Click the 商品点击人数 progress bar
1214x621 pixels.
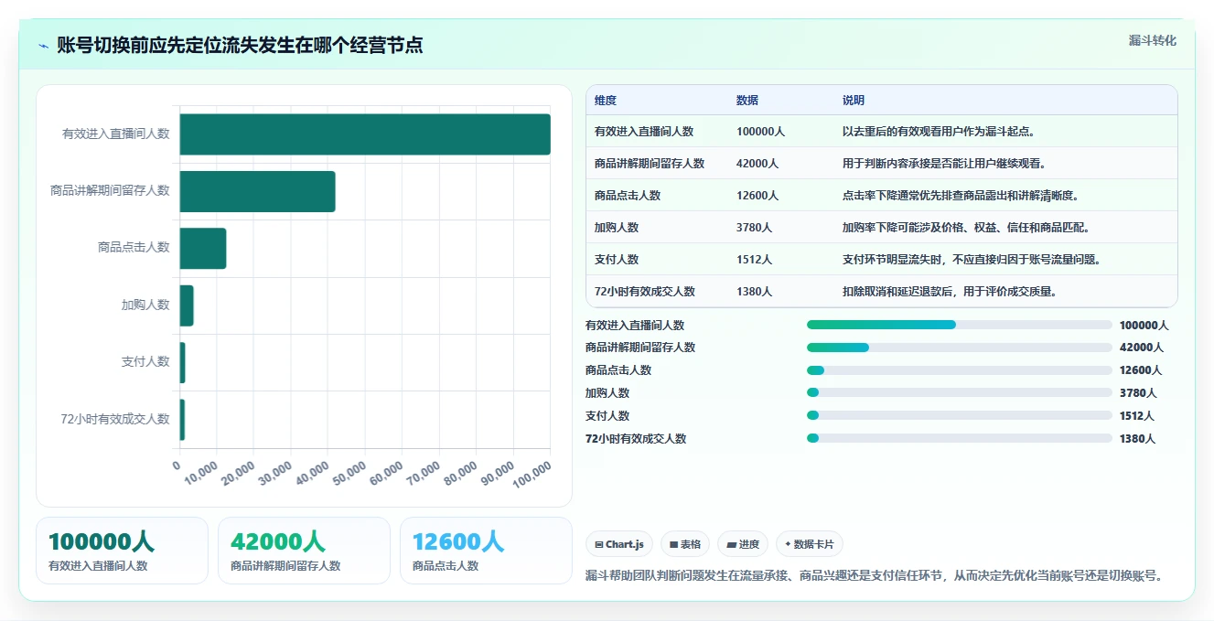(959, 370)
